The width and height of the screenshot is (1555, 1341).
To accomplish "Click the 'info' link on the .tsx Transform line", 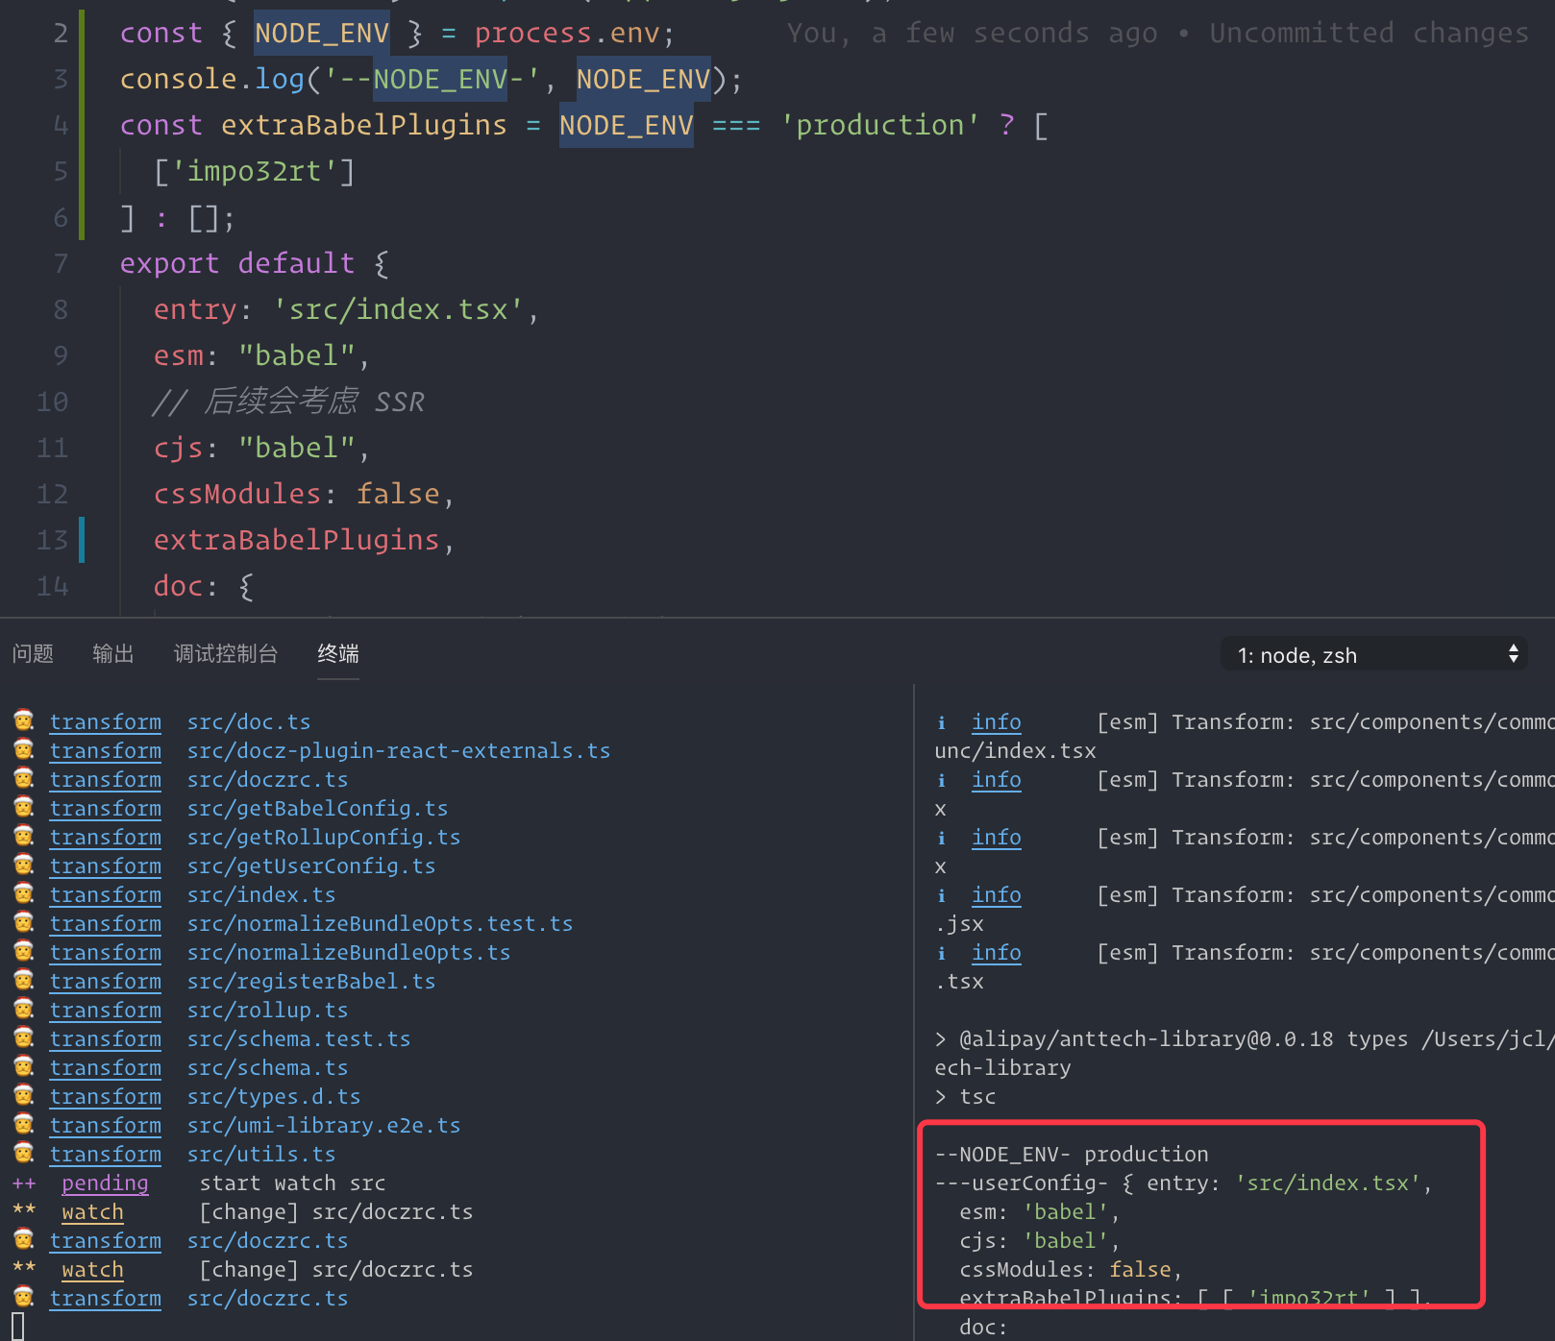I will [x=997, y=952].
